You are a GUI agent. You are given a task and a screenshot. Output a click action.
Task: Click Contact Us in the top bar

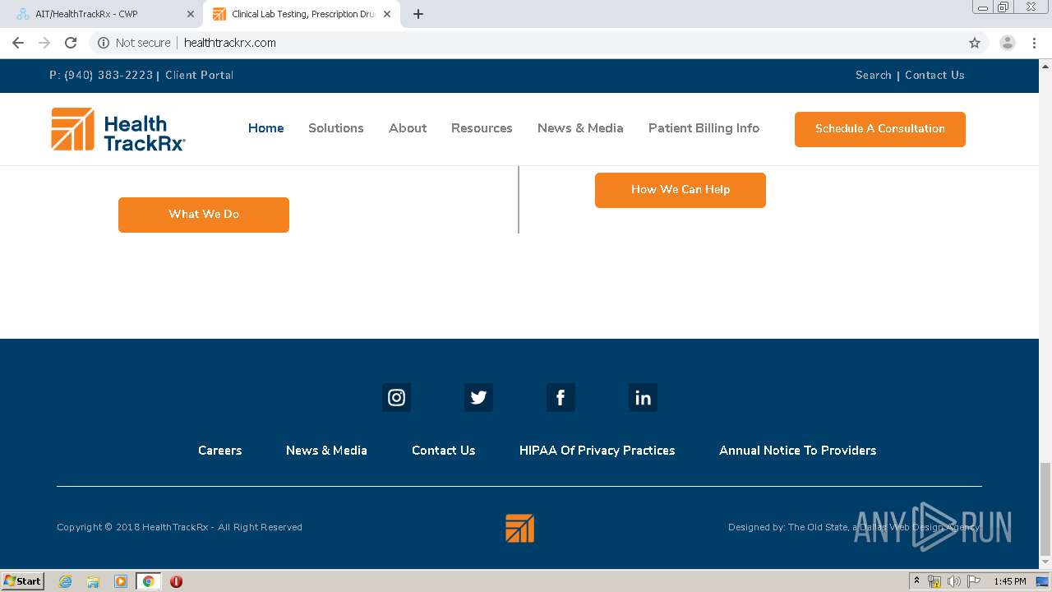(934, 75)
